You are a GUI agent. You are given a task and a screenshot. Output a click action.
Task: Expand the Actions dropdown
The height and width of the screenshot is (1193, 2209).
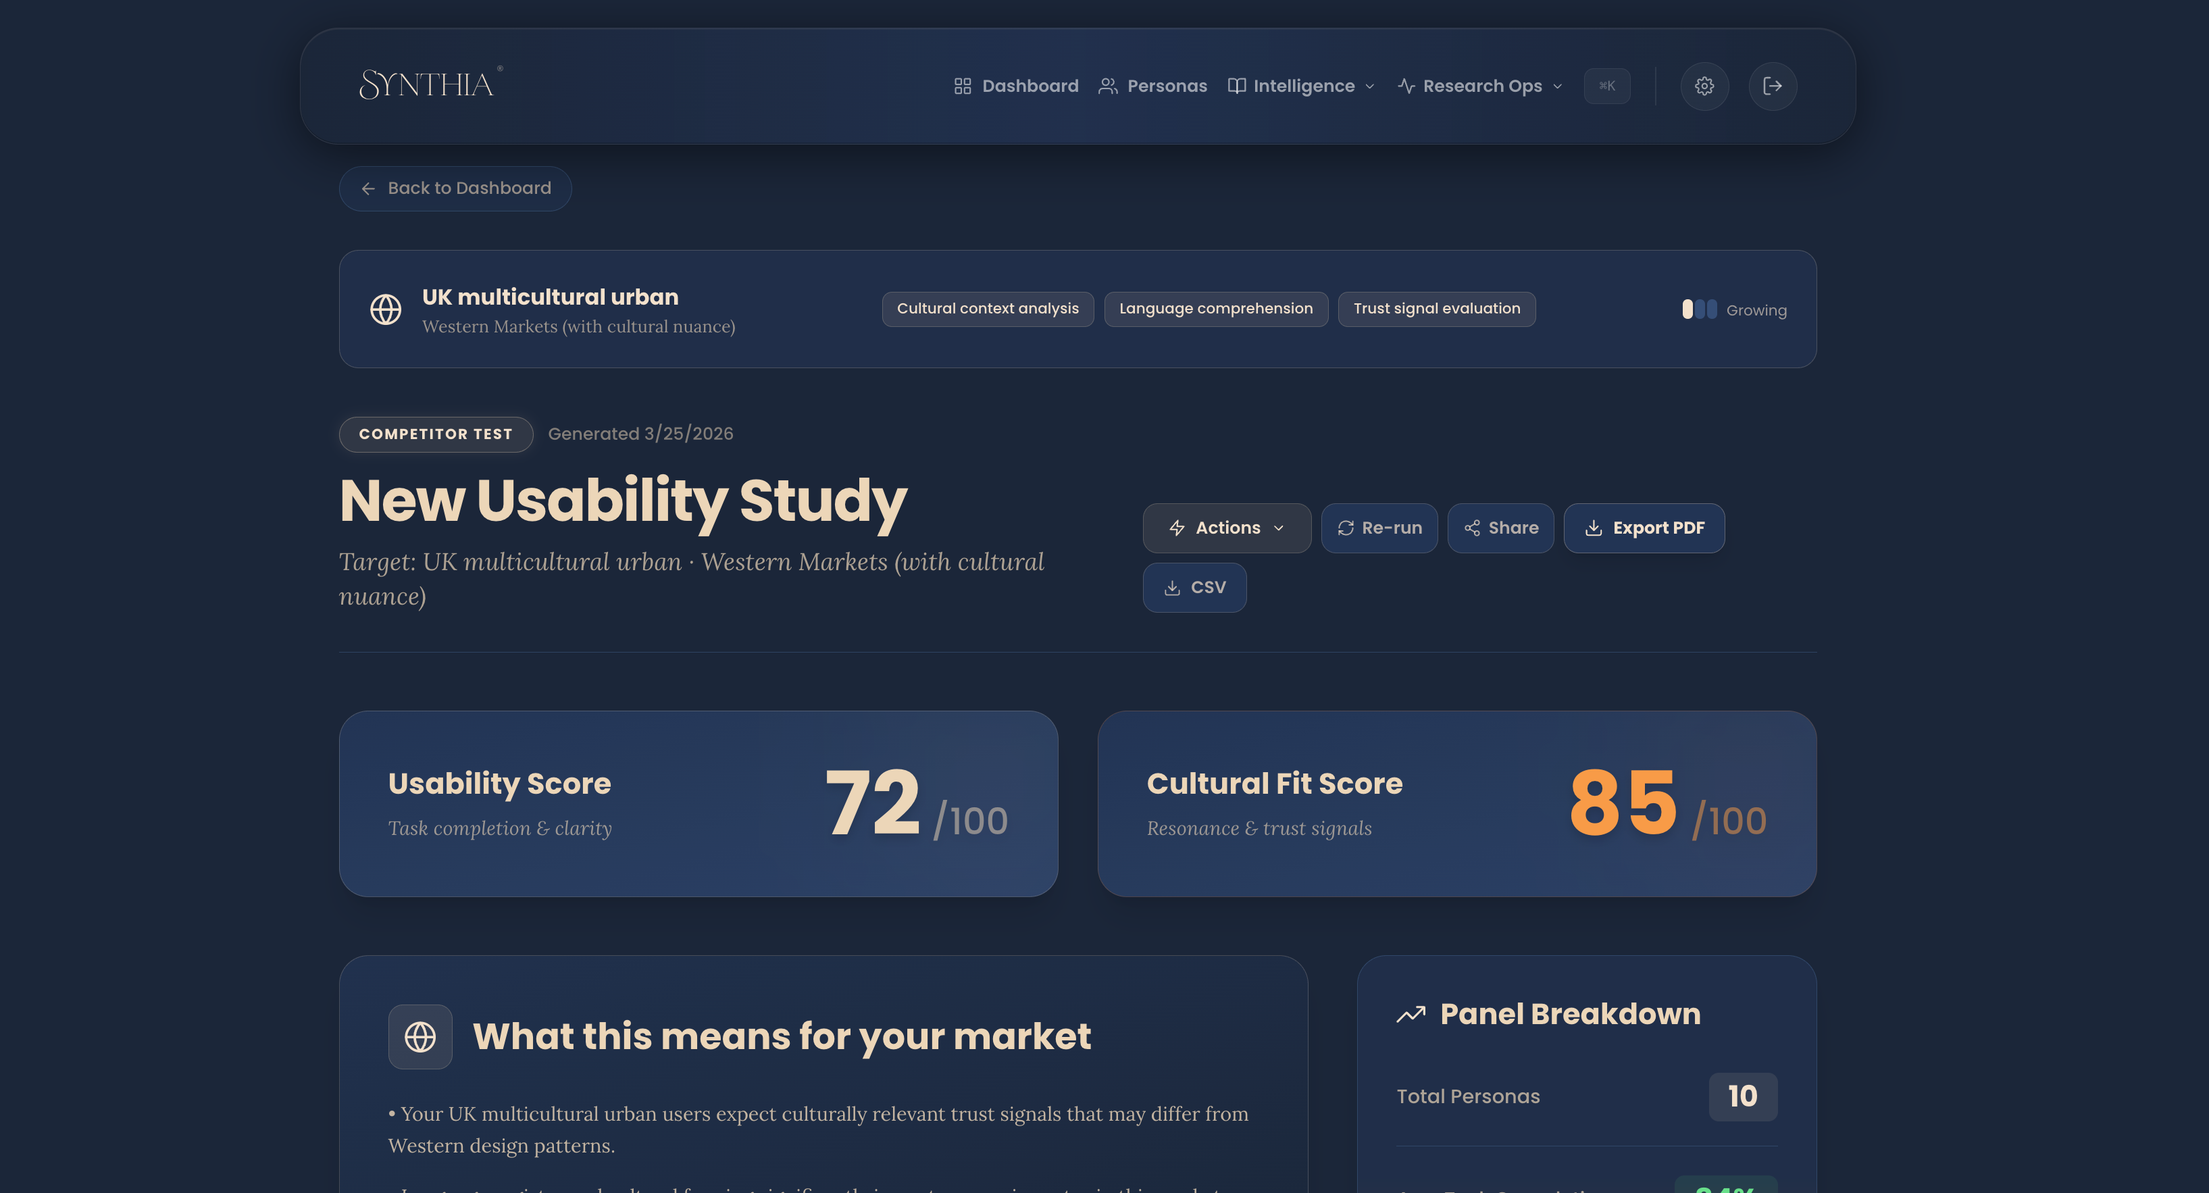1226,528
